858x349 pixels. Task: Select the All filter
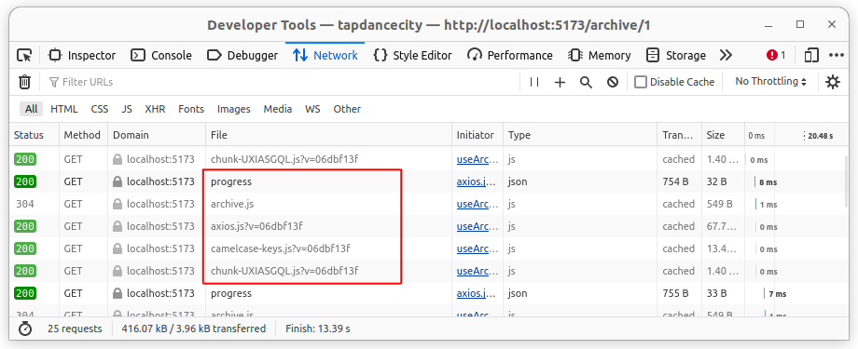click(31, 109)
